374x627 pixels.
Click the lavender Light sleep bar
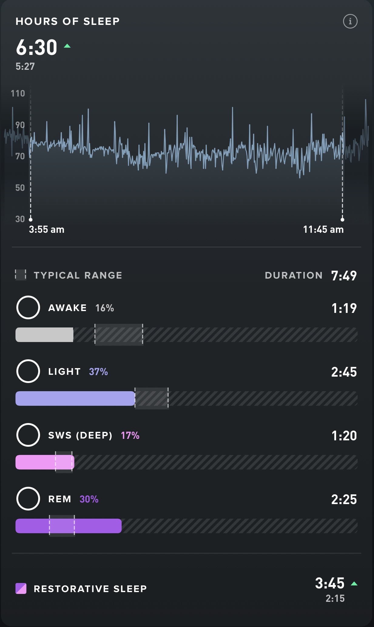pos(75,398)
